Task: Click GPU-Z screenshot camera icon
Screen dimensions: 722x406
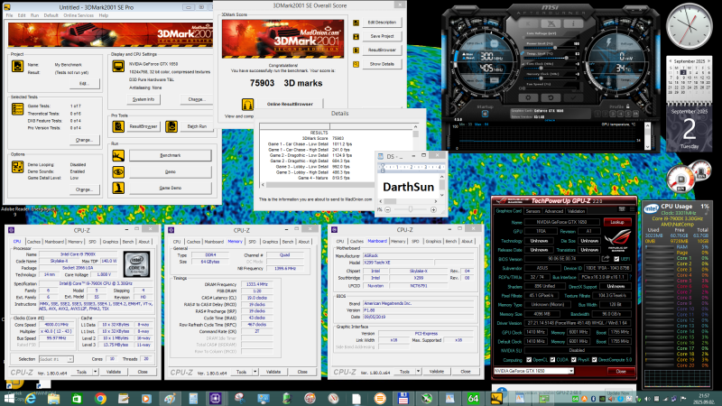Action: pos(622,209)
